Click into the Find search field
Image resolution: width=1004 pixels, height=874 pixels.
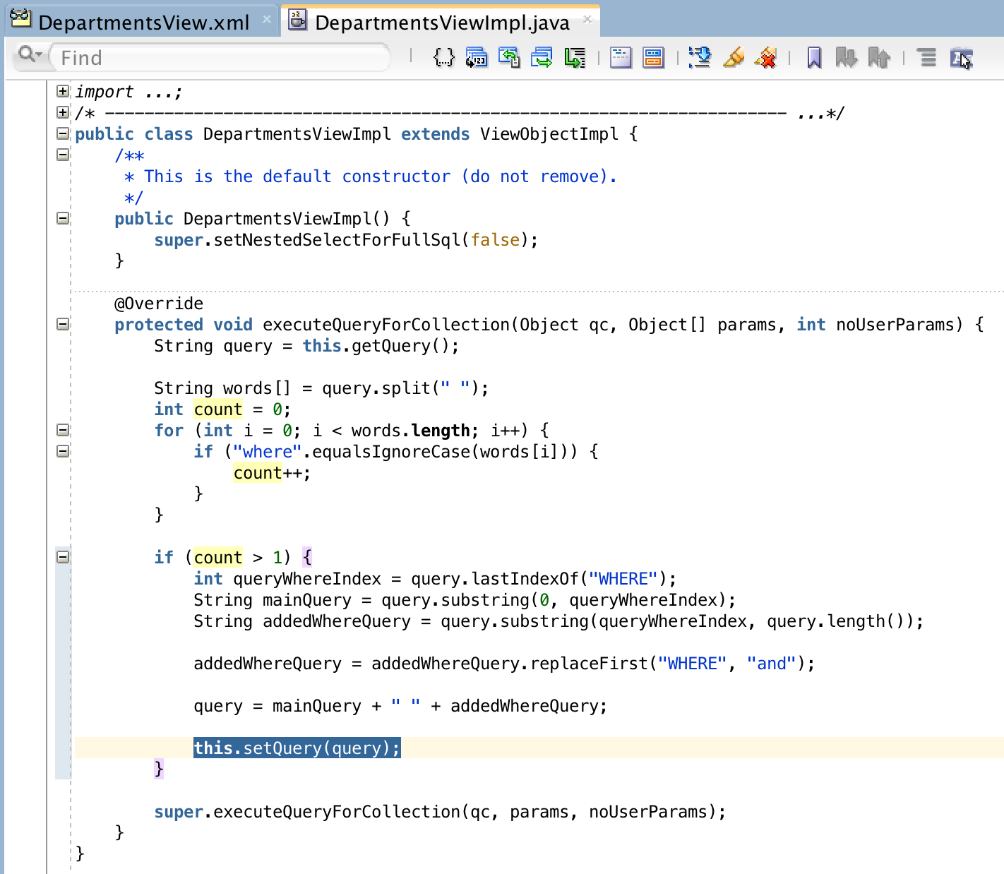220,57
